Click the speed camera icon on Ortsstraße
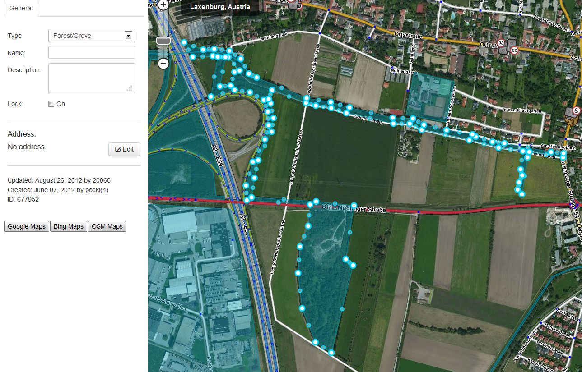 pos(511,46)
